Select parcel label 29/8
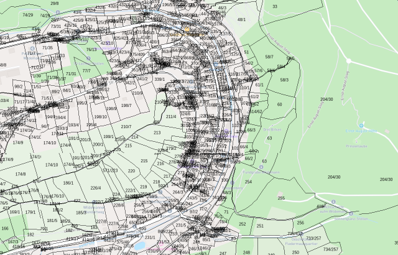 click(55, 4)
